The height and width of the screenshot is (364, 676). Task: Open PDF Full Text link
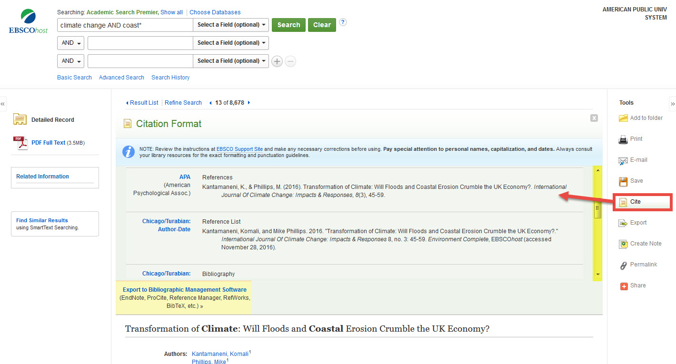coord(48,143)
